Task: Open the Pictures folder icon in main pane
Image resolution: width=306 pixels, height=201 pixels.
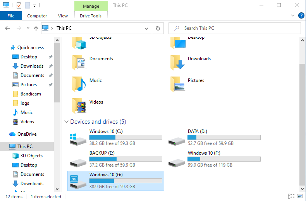Action: tap(177, 84)
